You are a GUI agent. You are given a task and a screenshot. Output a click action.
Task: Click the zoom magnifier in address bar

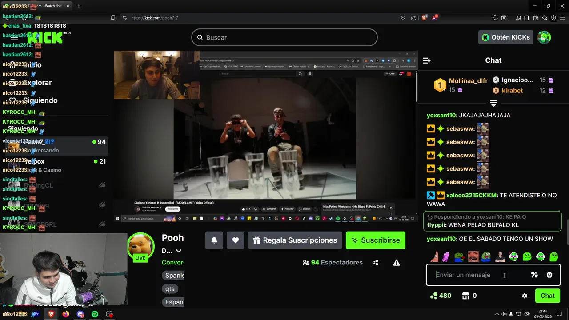[x=403, y=18]
